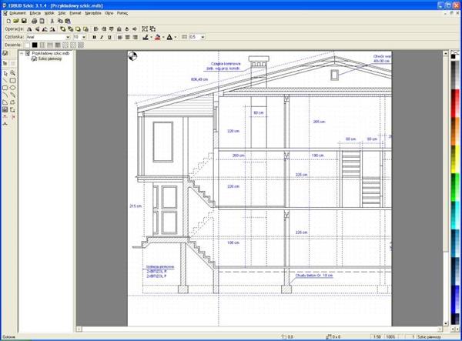Toggle bold text formatting
The height and width of the screenshot is (341, 462).
click(x=93, y=36)
